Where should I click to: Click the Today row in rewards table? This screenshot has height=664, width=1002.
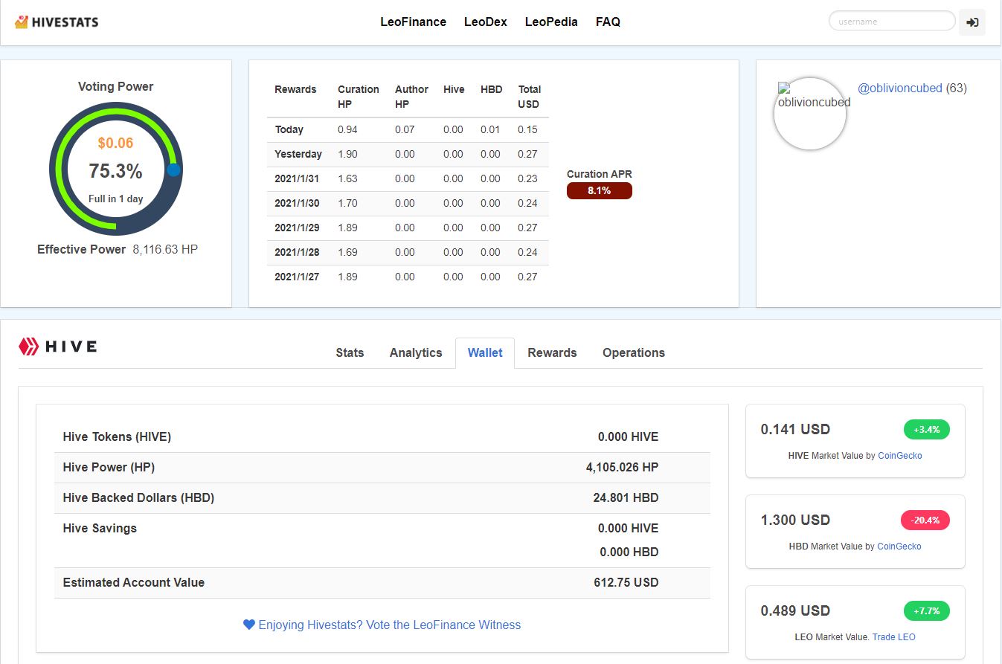tap(408, 129)
